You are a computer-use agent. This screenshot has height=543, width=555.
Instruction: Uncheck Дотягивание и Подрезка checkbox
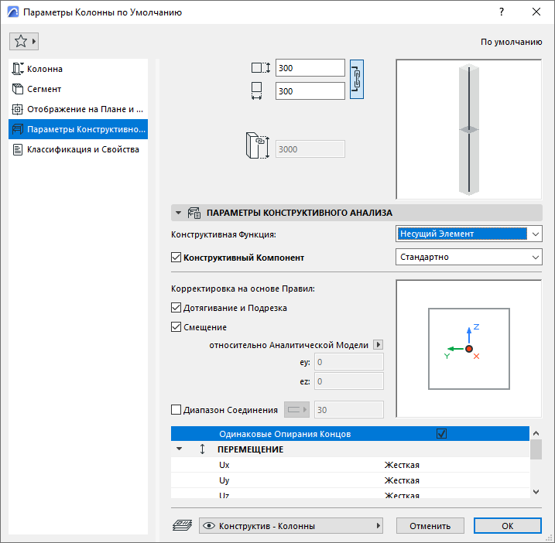pyautogui.click(x=176, y=308)
